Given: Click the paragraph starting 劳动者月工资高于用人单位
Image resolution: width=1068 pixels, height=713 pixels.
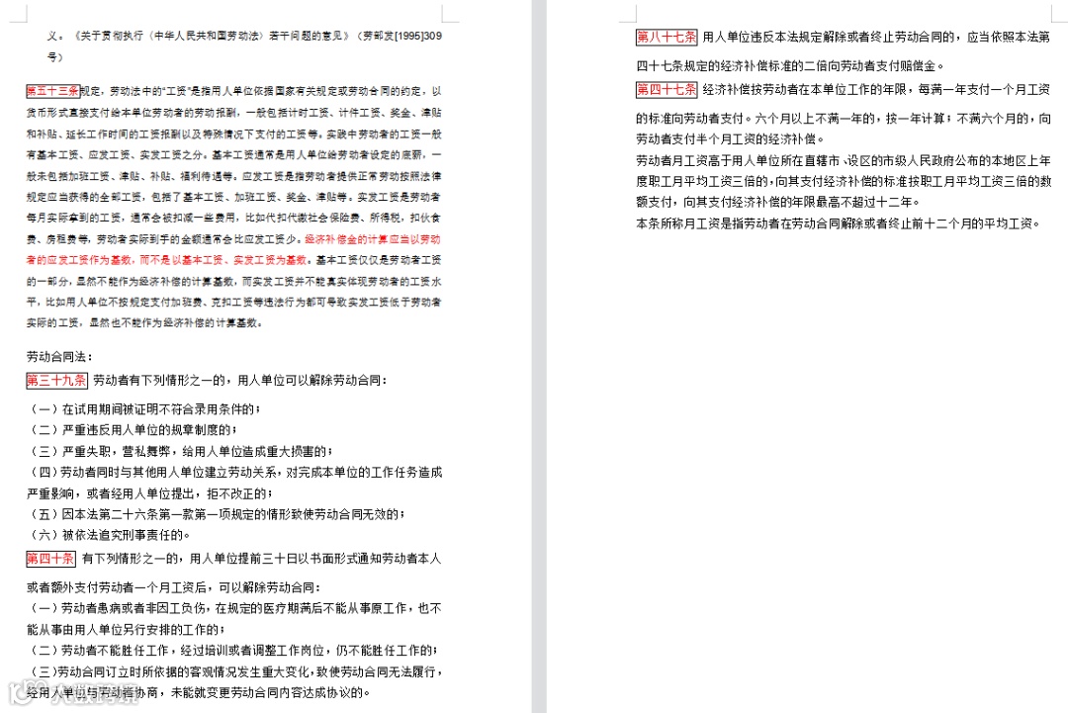Looking at the screenshot, I should pos(844,181).
